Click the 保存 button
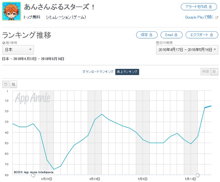 tap(147, 35)
